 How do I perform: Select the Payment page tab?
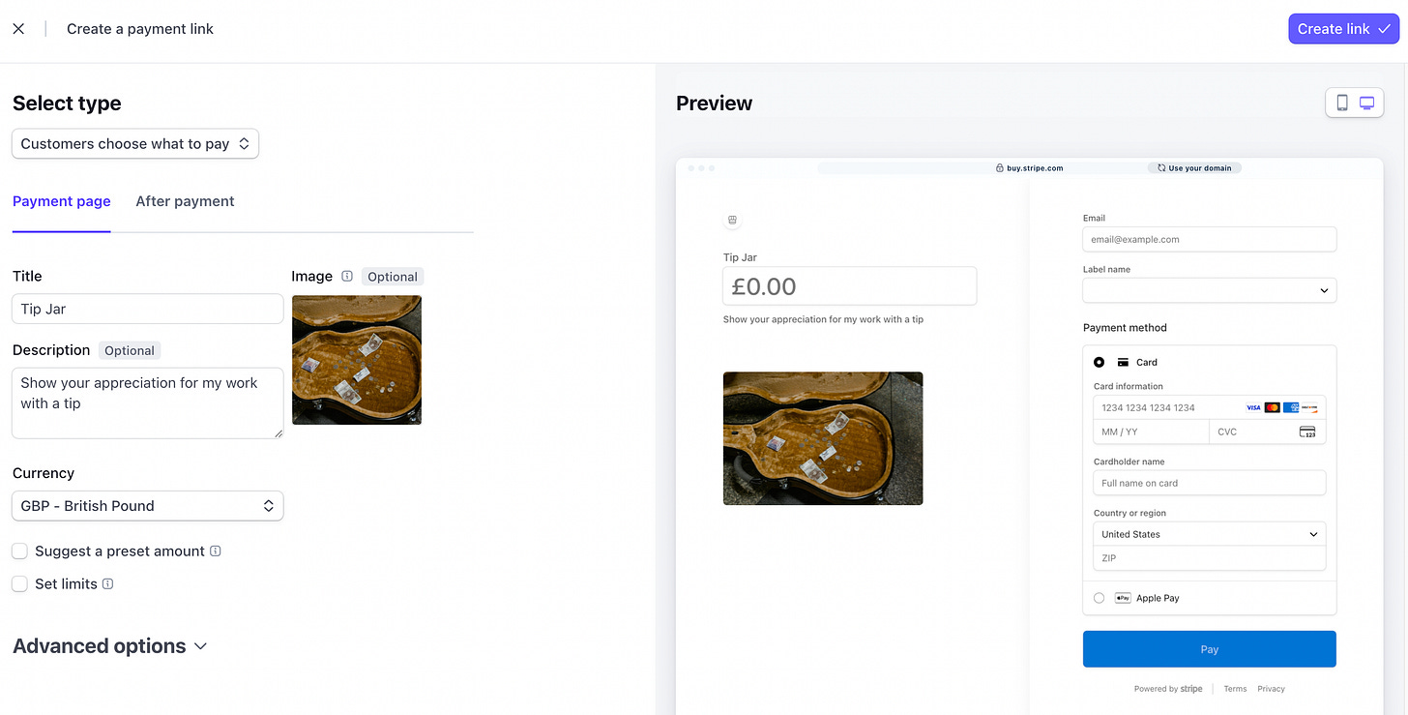(x=61, y=201)
